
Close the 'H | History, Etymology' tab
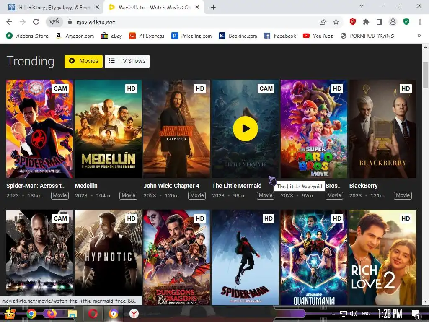pyautogui.click(x=97, y=8)
